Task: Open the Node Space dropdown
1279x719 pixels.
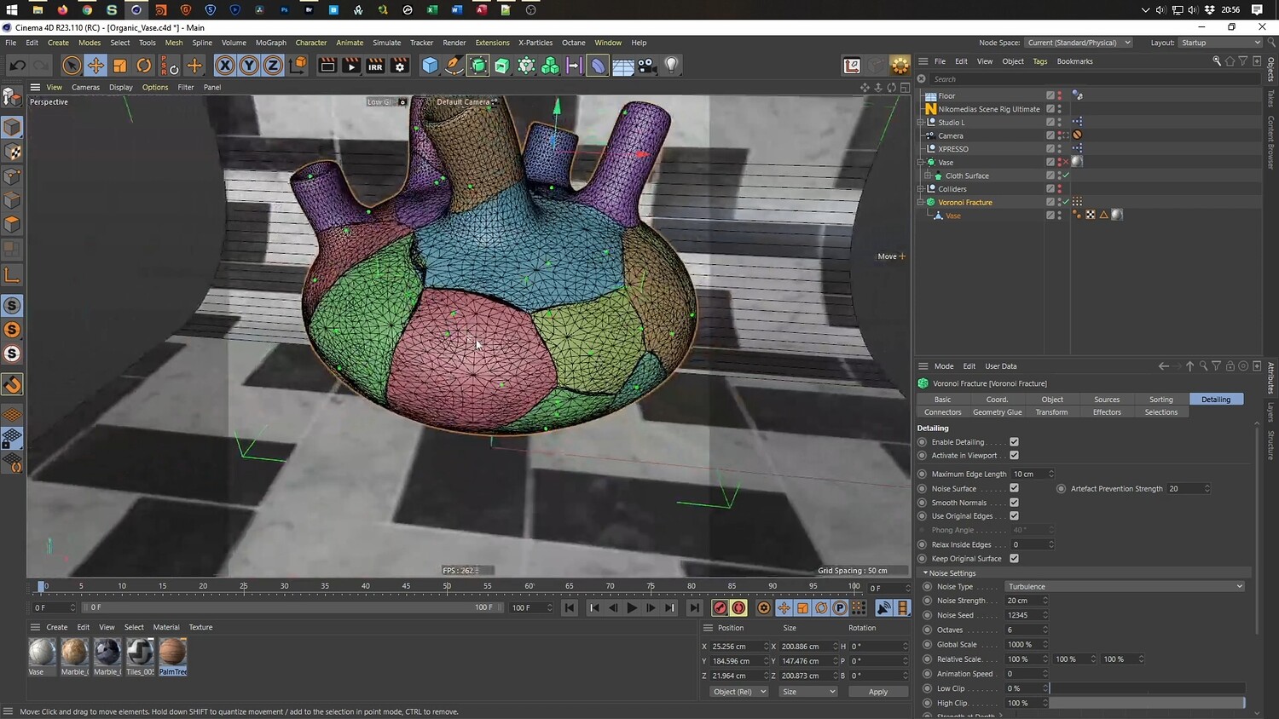Action: coord(1078,43)
